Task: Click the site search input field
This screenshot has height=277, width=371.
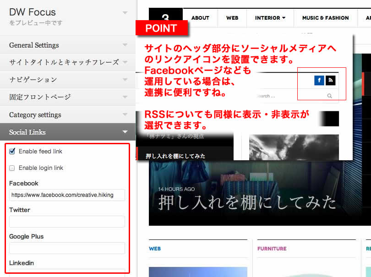Action: (297, 96)
